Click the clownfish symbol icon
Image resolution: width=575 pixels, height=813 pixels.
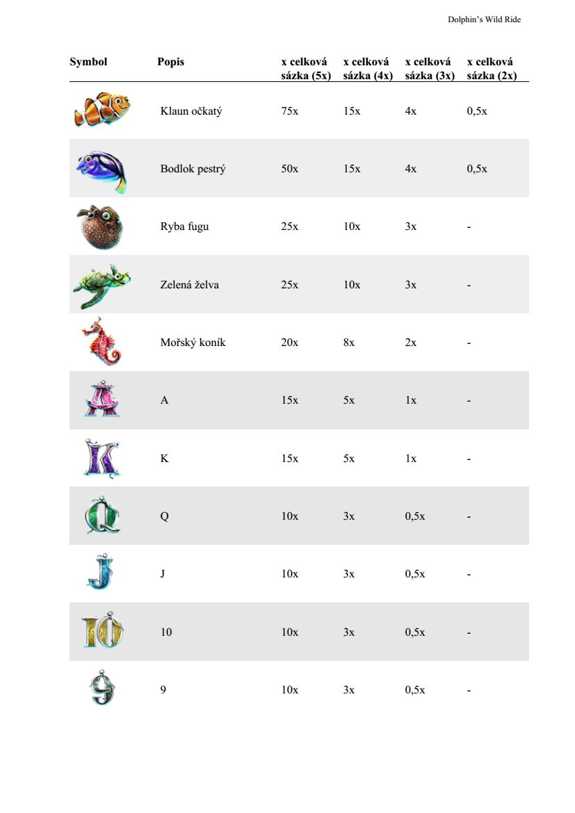102,110
